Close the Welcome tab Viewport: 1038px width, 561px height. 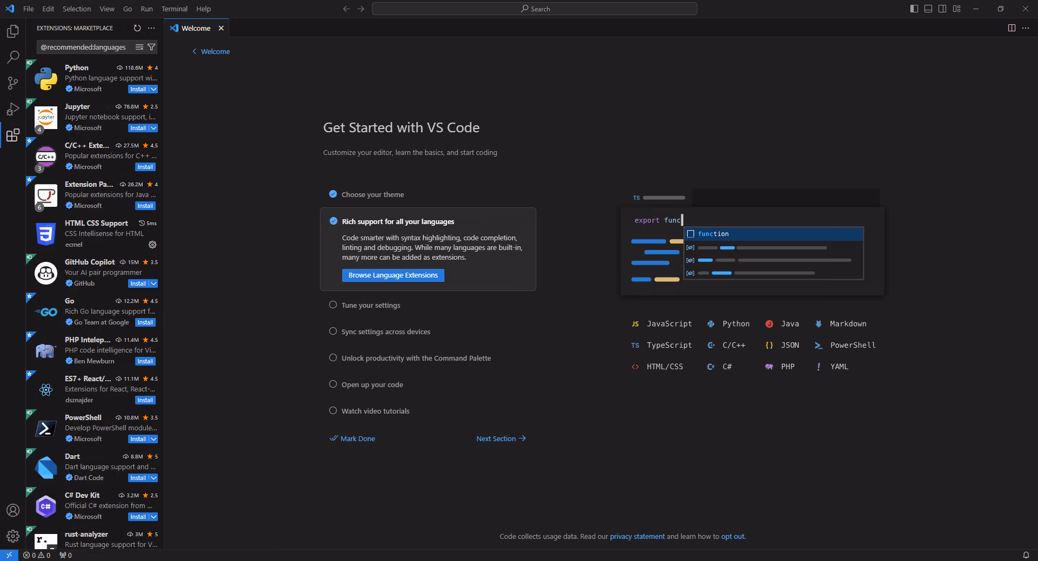(221, 28)
